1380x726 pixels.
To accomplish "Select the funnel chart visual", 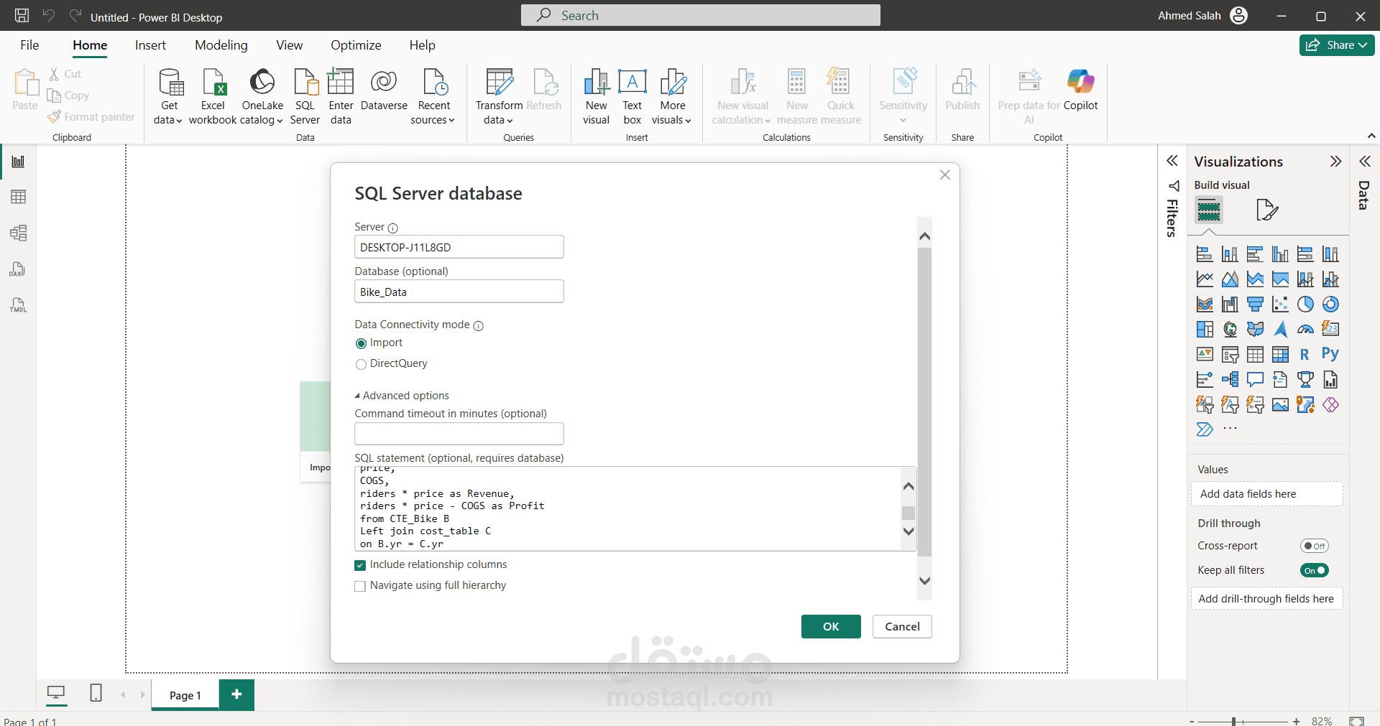I will 1255,304.
